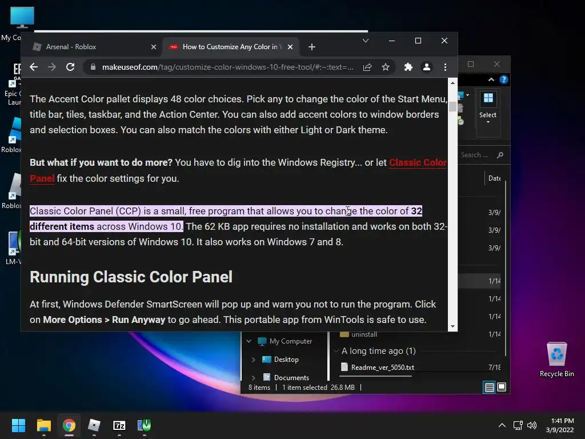Open File Explorer help icon
Screen dimensions: 585x439
504,79
